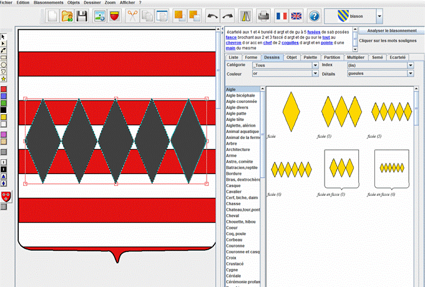Switch to the Partition tab
425x287 pixels.
332,57
